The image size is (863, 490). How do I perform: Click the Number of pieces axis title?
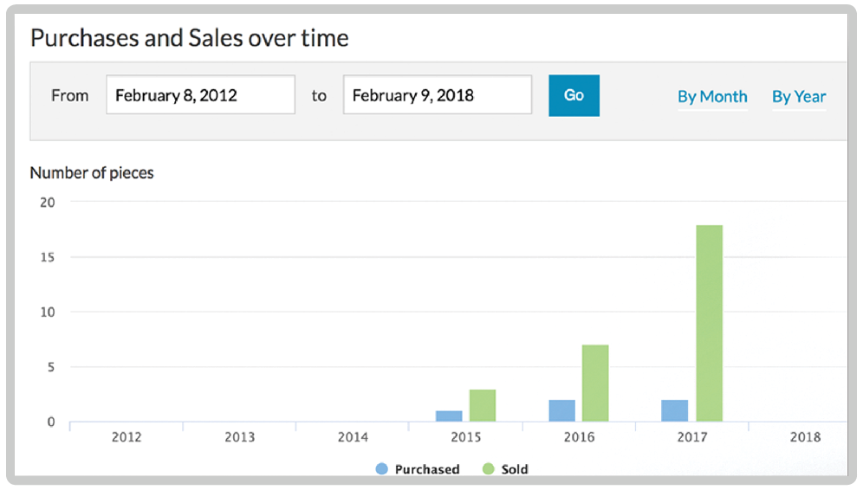[92, 172]
